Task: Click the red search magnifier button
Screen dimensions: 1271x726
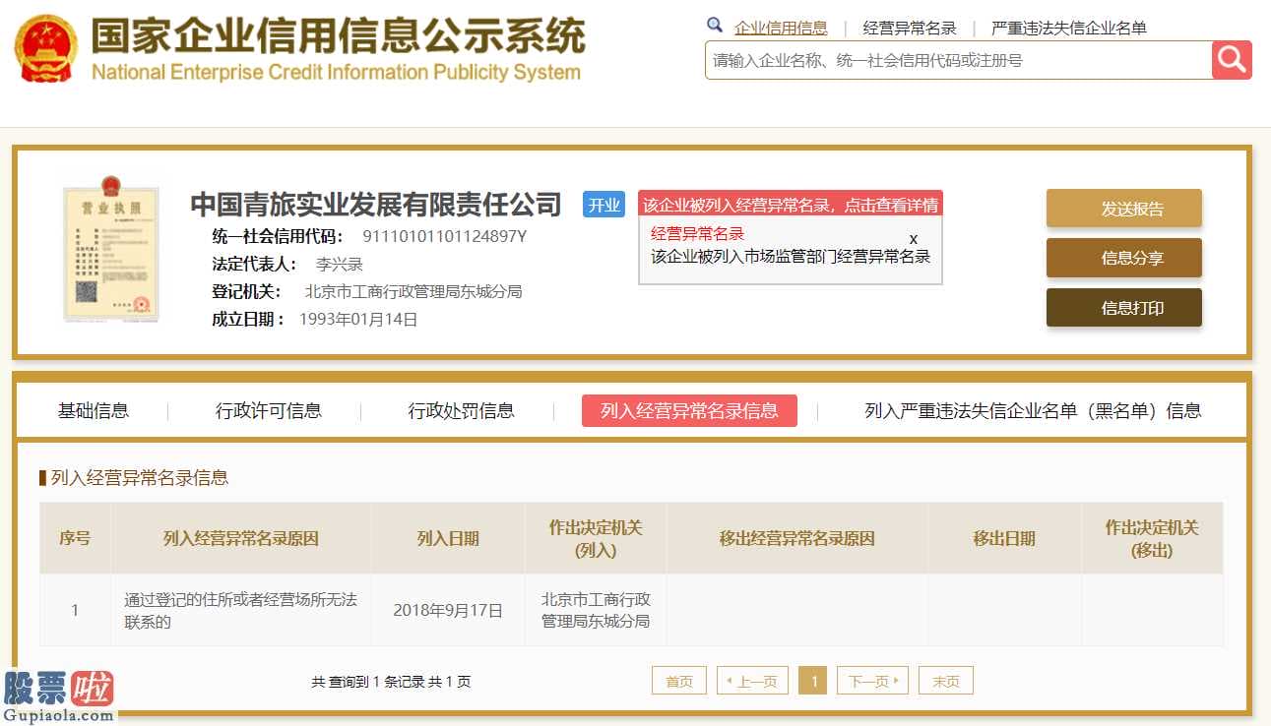Action: pos(1232,60)
